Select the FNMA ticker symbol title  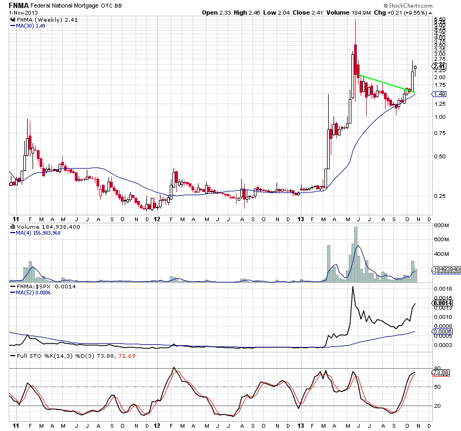(19, 5)
